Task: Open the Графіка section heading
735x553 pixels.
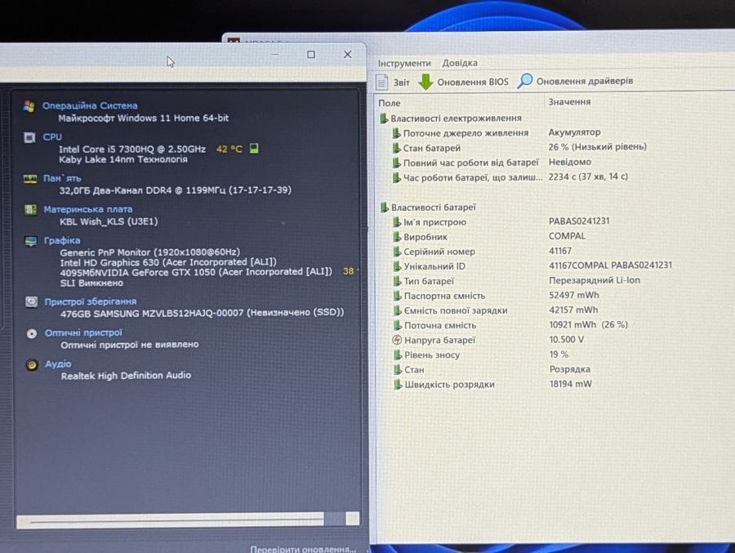Action: (x=62, y=240)
